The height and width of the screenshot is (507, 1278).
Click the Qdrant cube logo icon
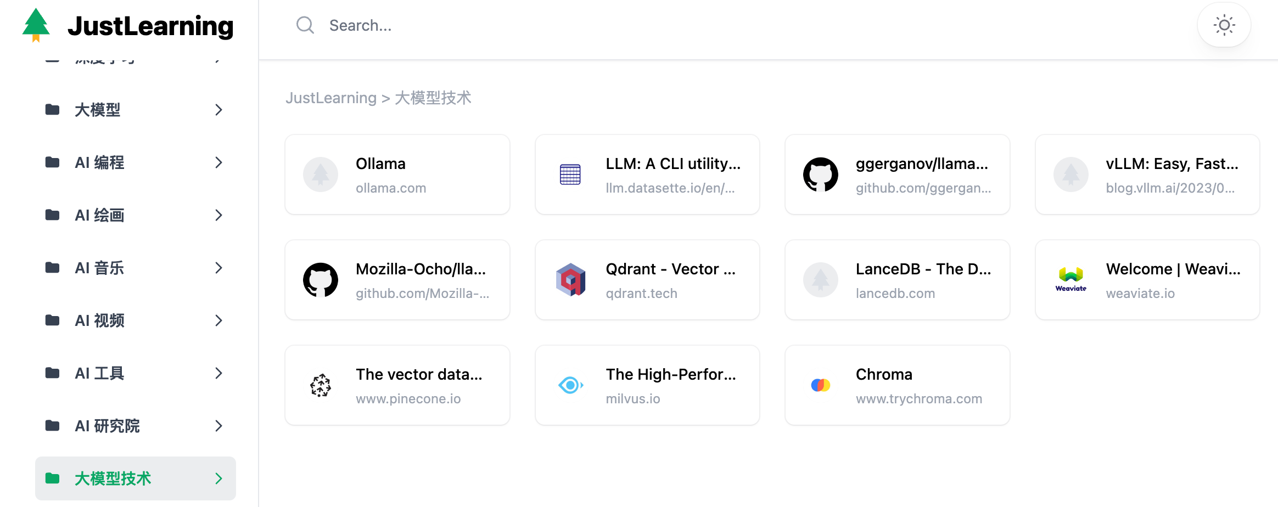tap(570, 280)
